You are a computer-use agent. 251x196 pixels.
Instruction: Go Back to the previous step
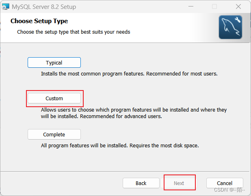141,183
